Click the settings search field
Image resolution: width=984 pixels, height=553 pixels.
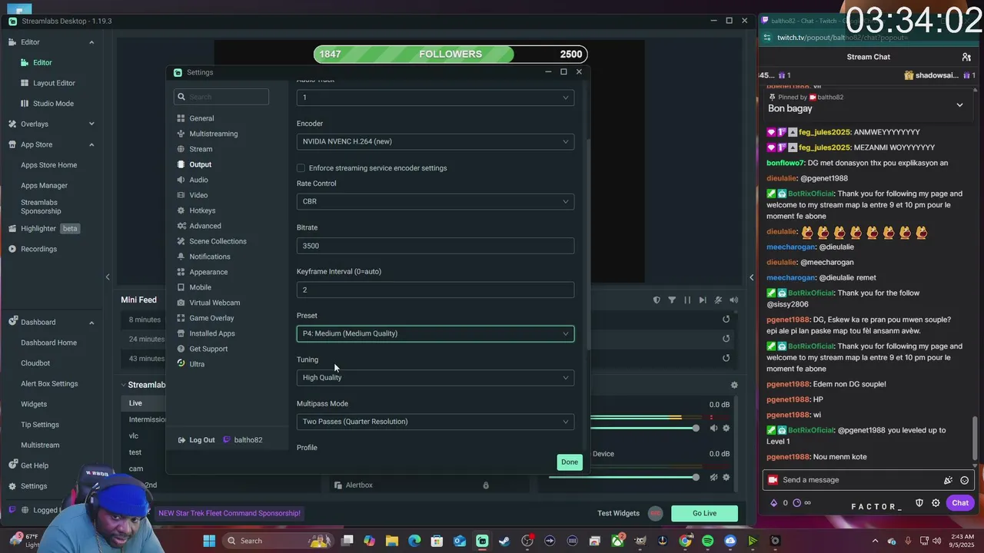click(221, 97)
